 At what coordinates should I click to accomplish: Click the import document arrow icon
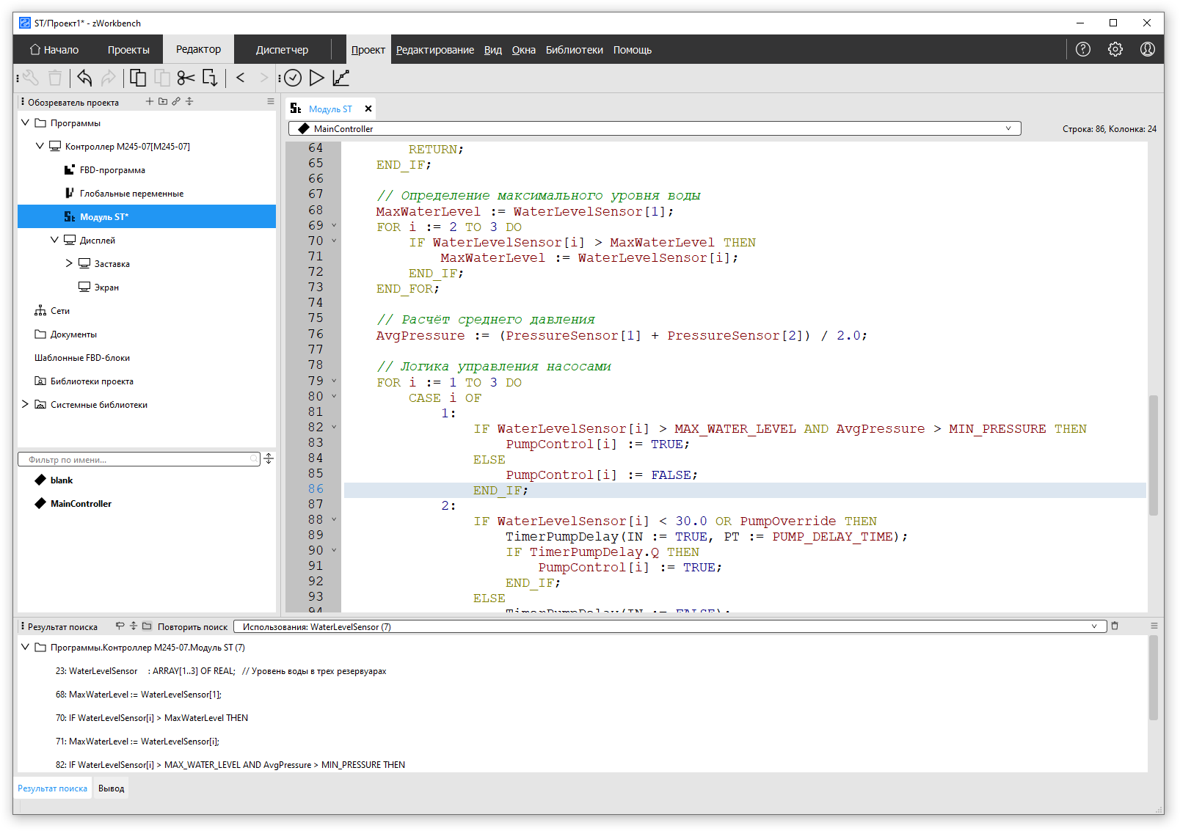click(210, 78)
